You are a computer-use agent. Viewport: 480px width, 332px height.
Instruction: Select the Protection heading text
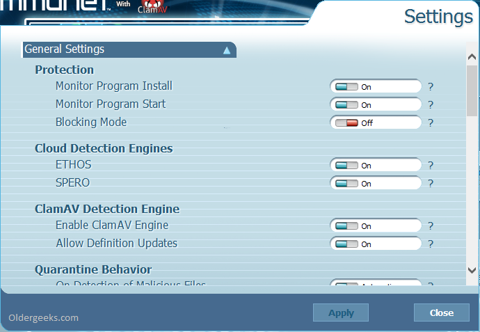tap(64, 70)
